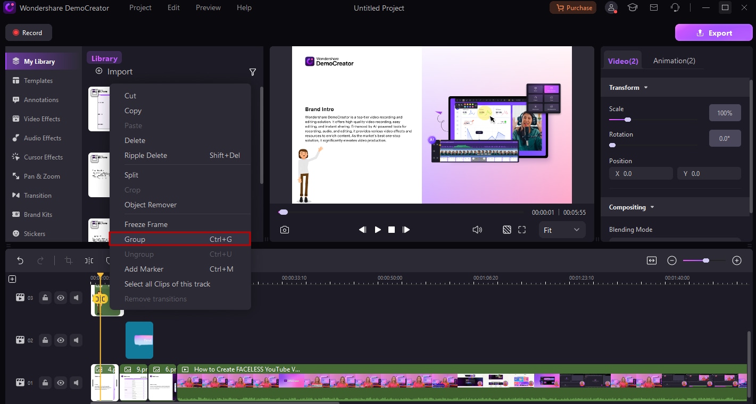
Task: Open the Stickers section in sidebar
Action: coord(44,234)
